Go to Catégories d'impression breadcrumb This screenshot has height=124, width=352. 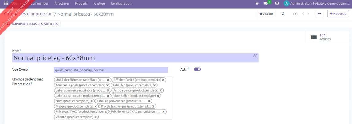click(x=28, y=14)
